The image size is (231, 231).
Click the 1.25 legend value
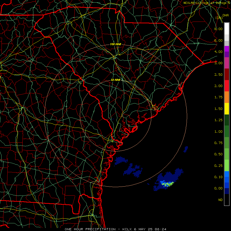coord(218,120)
